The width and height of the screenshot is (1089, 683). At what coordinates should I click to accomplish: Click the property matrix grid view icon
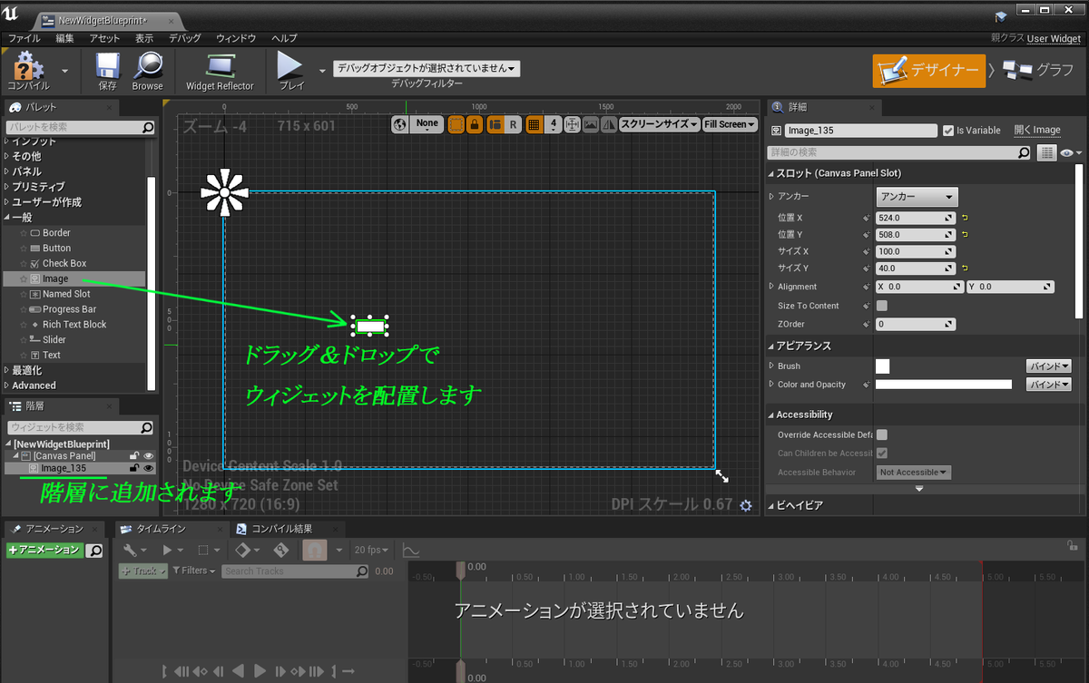tap(1047, 152)
